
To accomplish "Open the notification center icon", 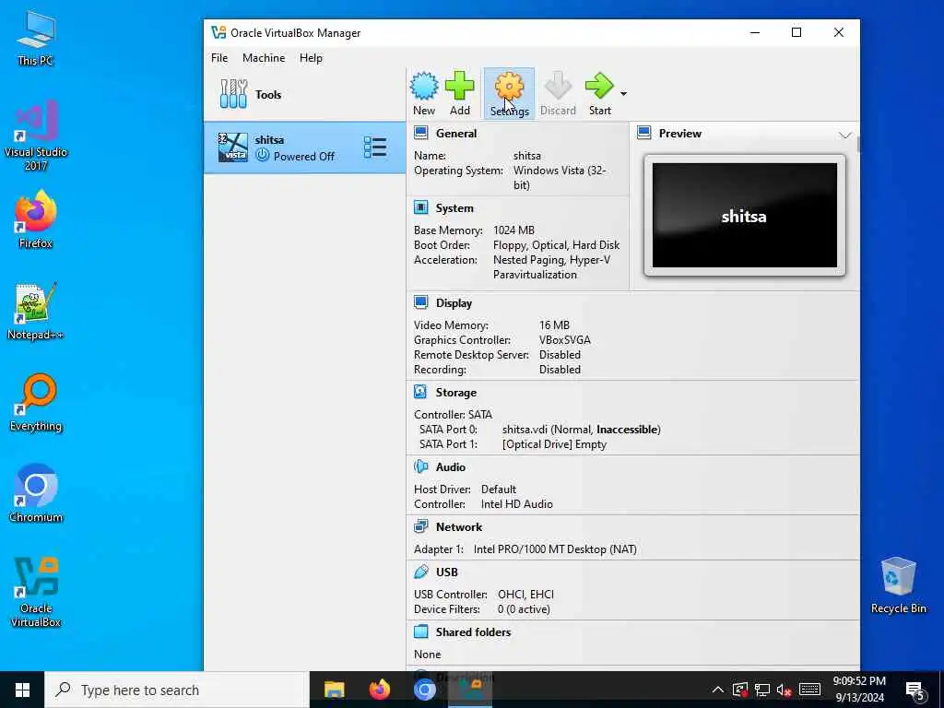I will pyautogui.click(x=915, y=690).
